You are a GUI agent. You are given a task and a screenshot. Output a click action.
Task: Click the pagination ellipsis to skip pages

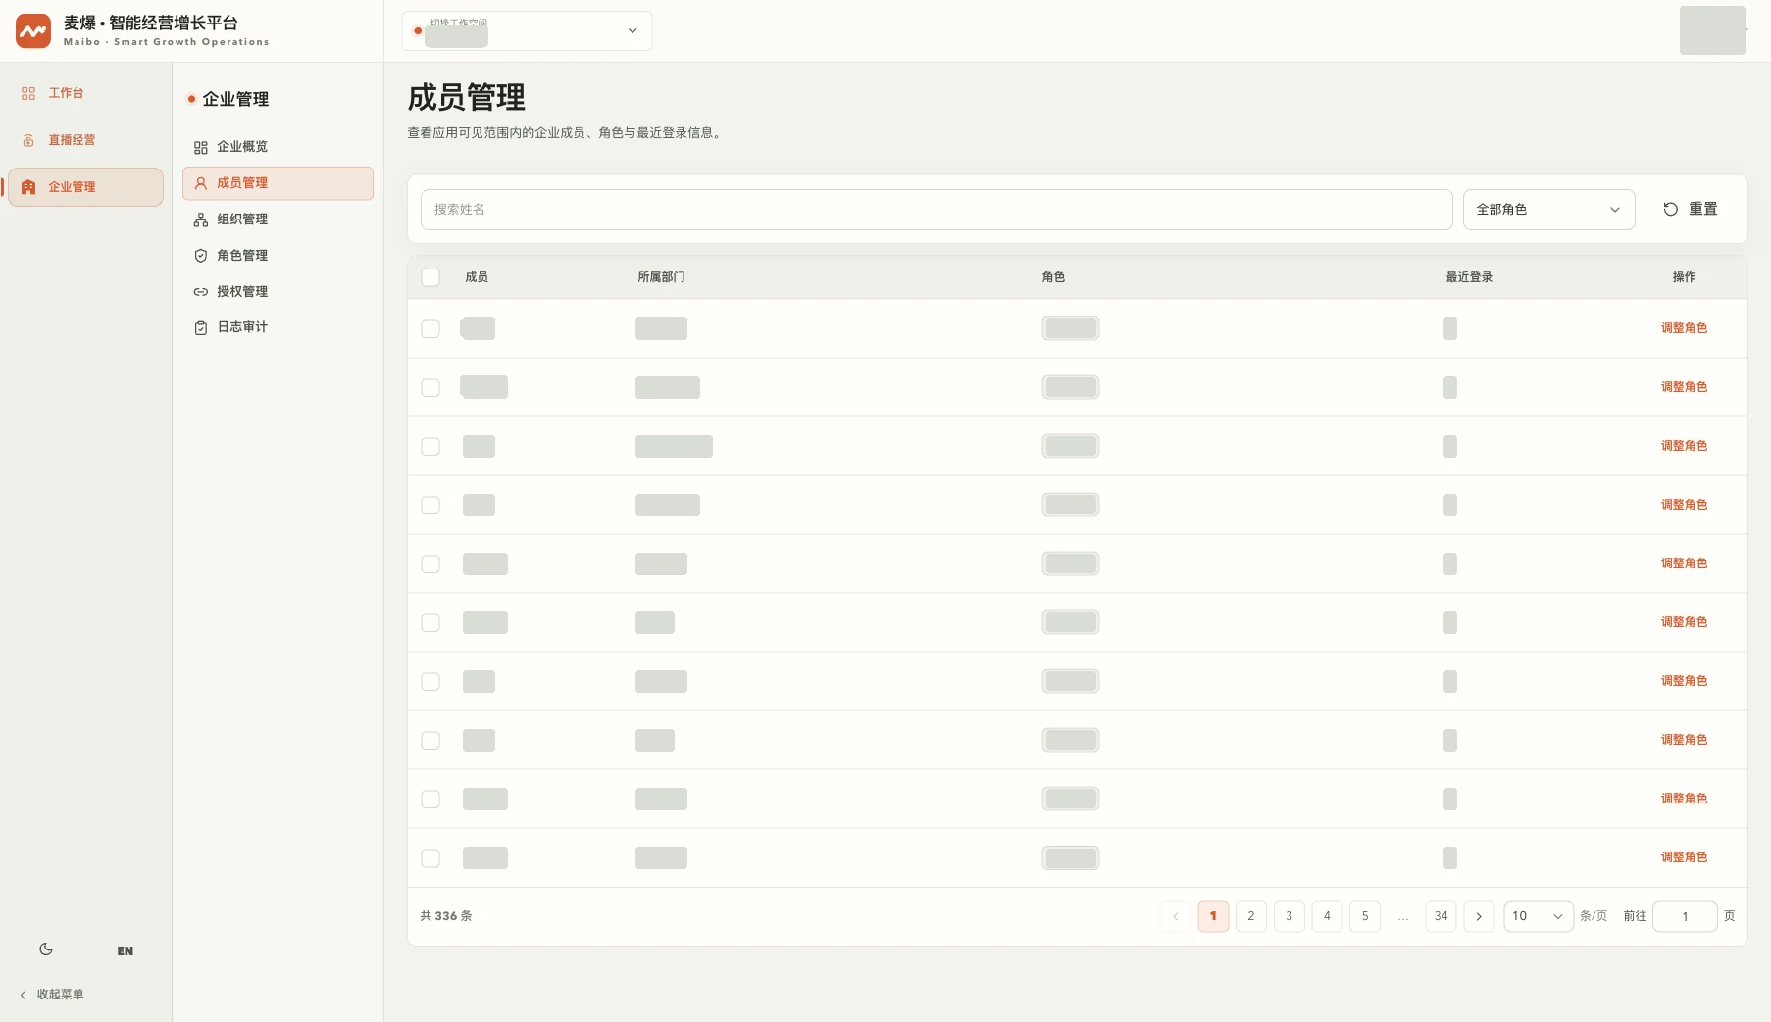1403,916
